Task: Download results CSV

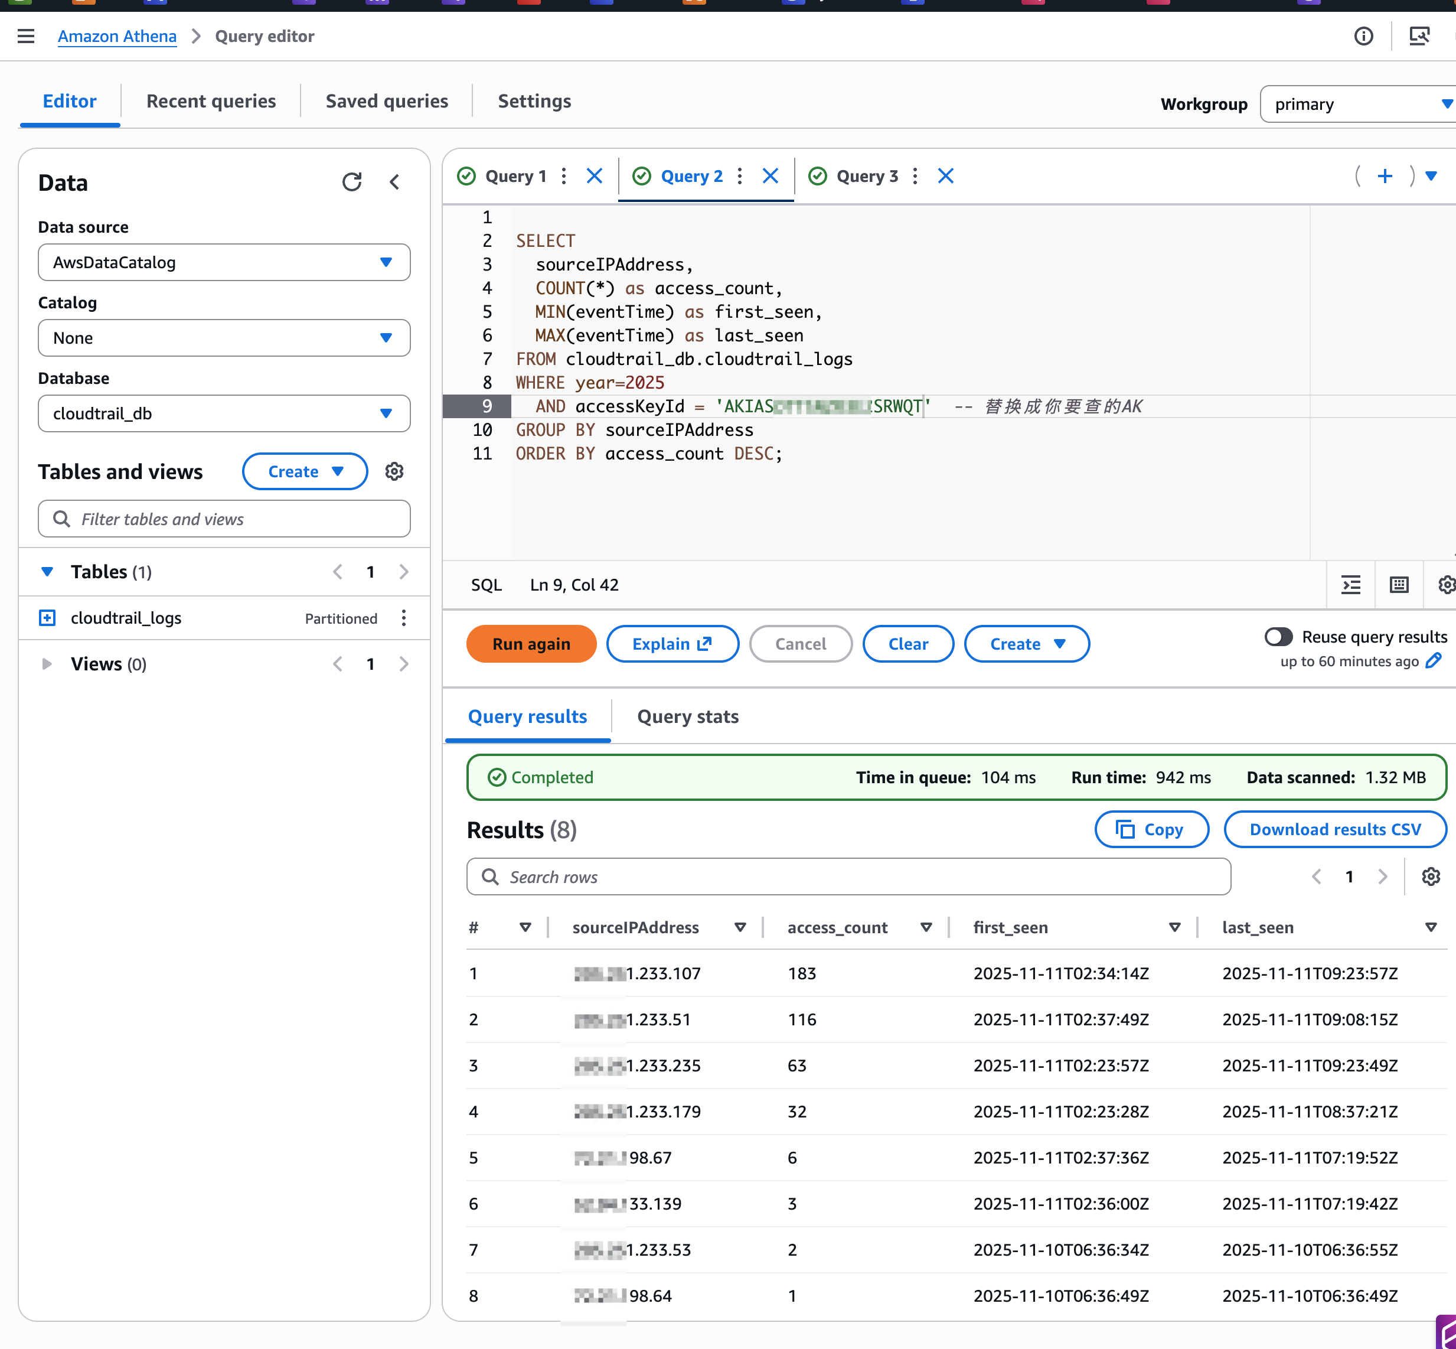Action: point(1334,829)
